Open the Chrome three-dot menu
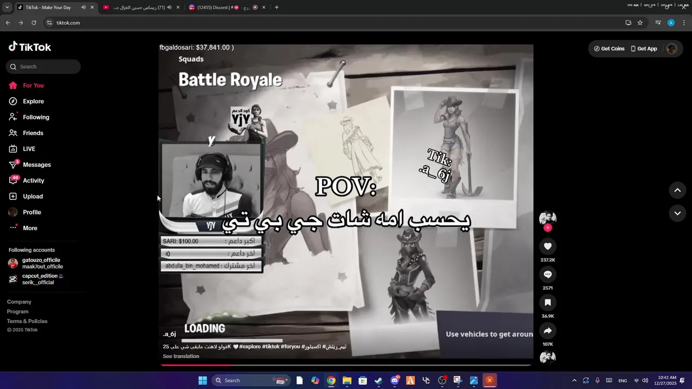Viewport: 692px width, 389px height. 684,23
